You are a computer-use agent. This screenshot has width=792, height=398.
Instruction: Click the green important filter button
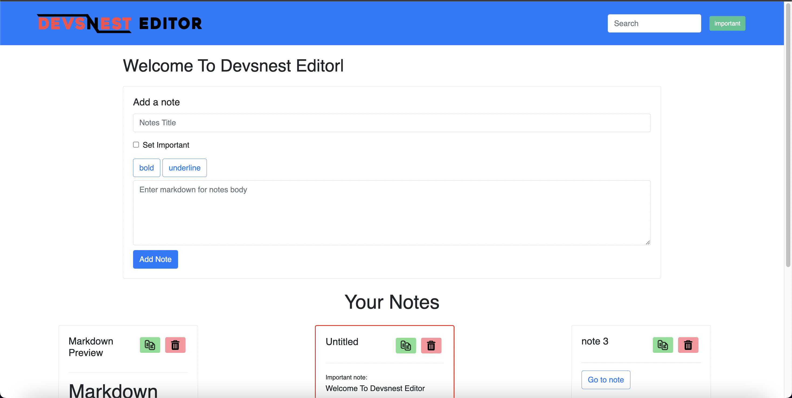pyautogui.click(x=727, y=23)
